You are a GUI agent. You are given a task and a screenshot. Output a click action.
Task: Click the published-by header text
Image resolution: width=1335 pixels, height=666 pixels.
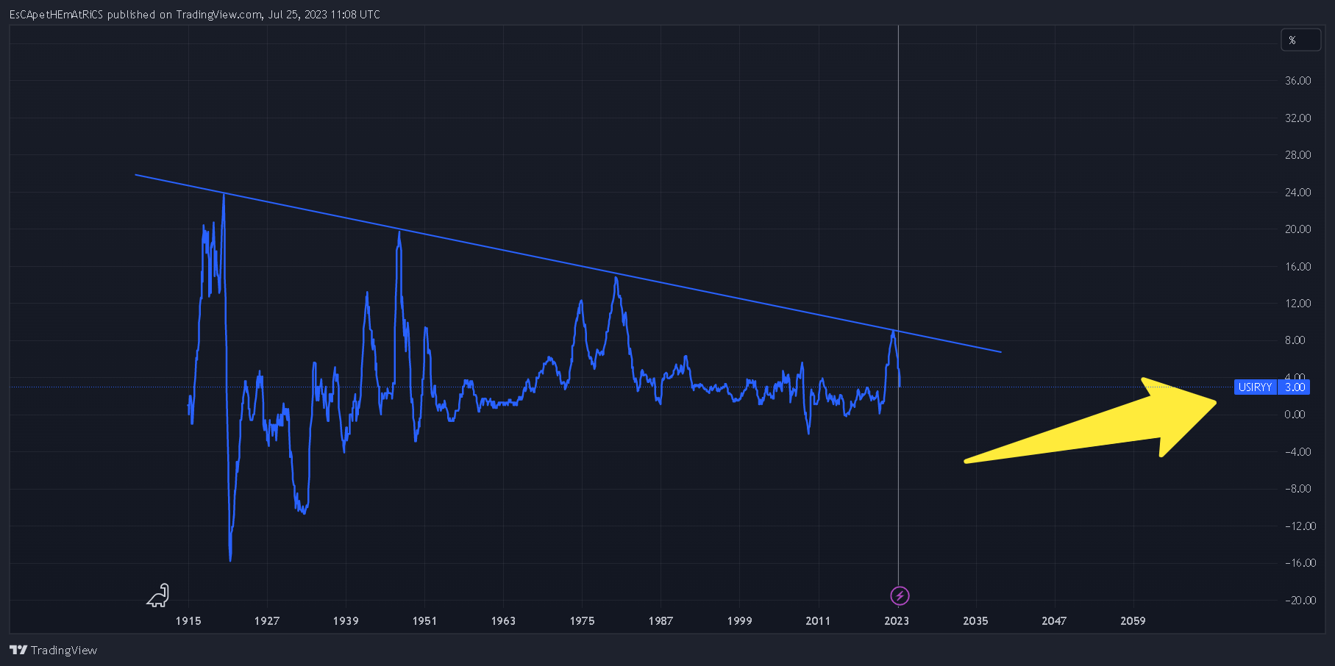(x=195, y=14)
